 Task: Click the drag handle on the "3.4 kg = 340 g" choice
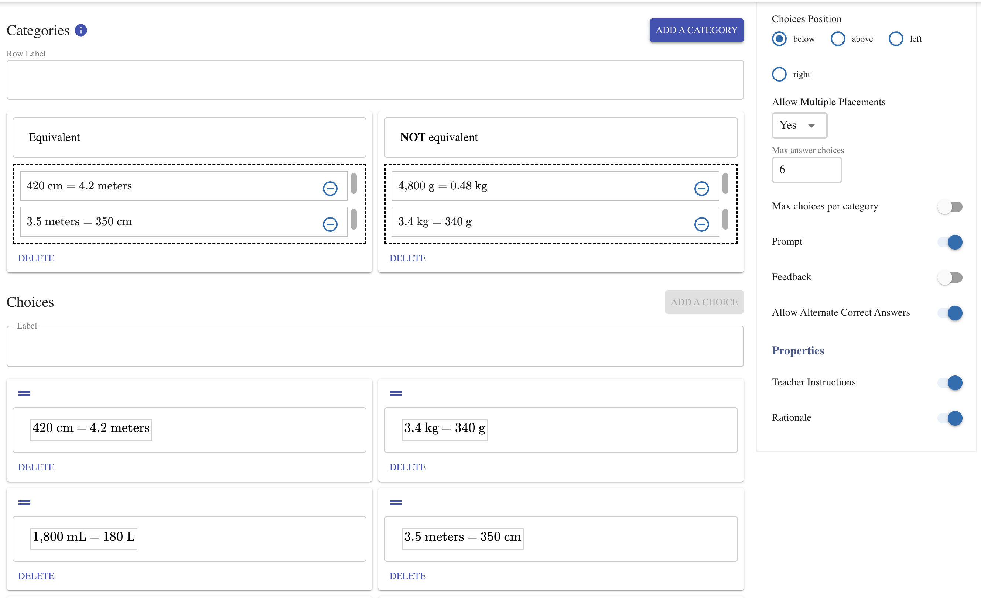click(x=396, y=393)
